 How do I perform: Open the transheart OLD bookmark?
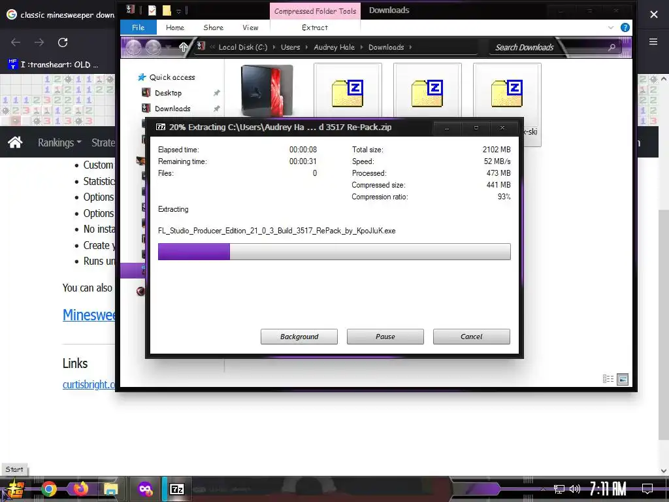(53, 65)
